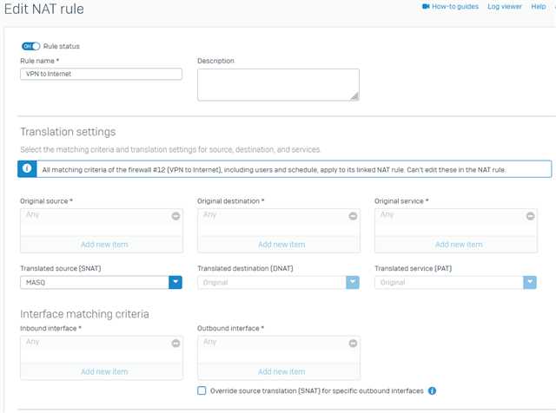Viewport: 556px width, 413px height.
Task: Click the blue info icon in banner
Action: click(x=27, y=168)
